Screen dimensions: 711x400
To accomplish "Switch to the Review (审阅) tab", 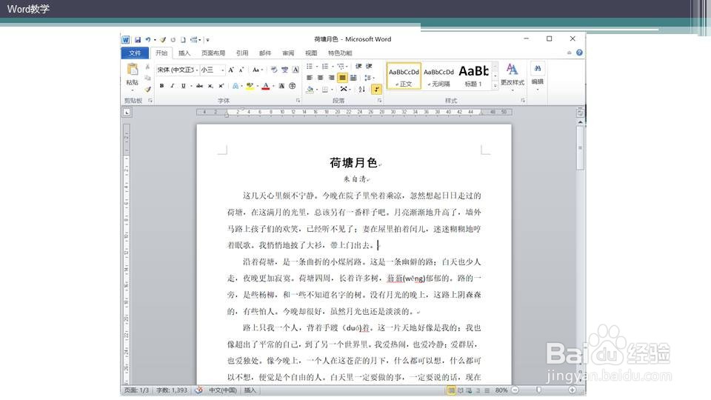I will (288, 53).
